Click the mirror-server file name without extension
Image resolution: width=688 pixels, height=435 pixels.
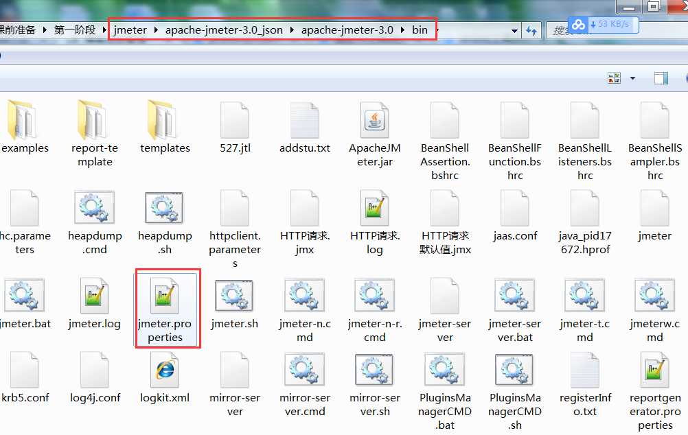click(235, 404)
